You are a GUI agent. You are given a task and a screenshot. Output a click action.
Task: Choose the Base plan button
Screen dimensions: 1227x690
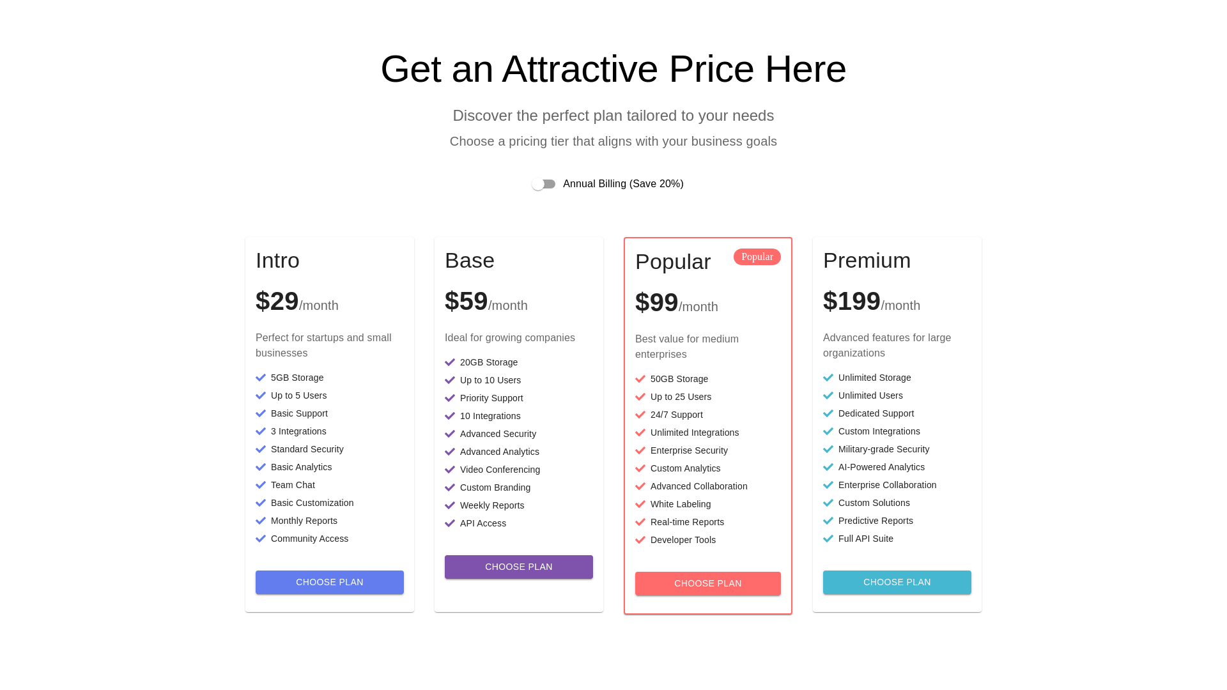coord(519,567)
